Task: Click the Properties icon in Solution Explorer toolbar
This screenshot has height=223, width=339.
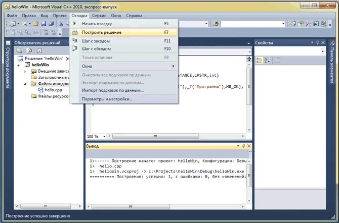Action: coord(19,50)
